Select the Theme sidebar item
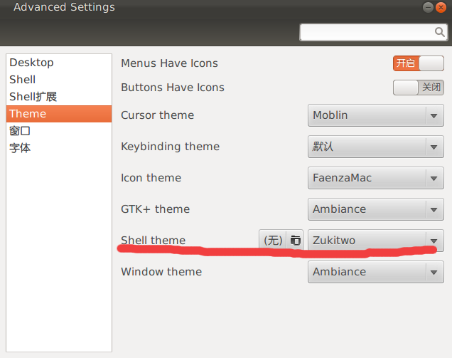The width and height of the screenshot is (452, 358). pos(59,114)
